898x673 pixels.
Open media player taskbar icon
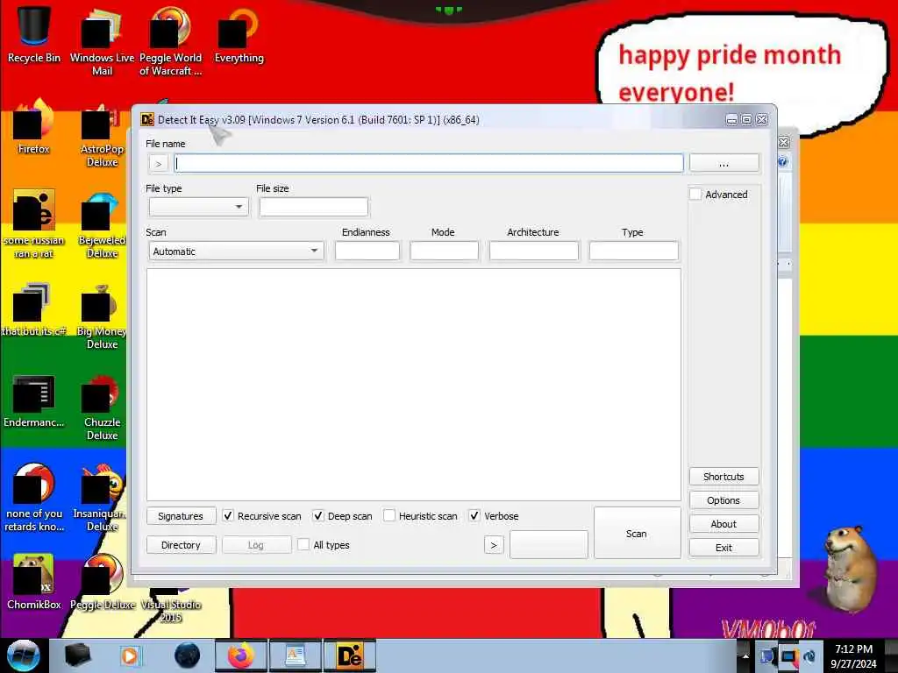click(x=130, y=655)
